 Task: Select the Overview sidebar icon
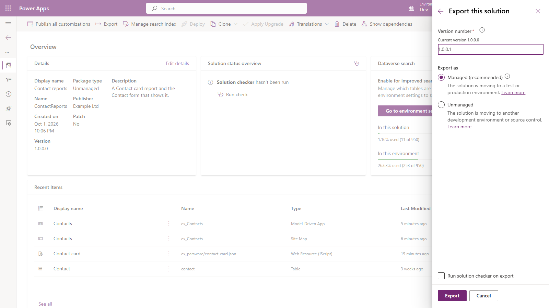(9, 65)
